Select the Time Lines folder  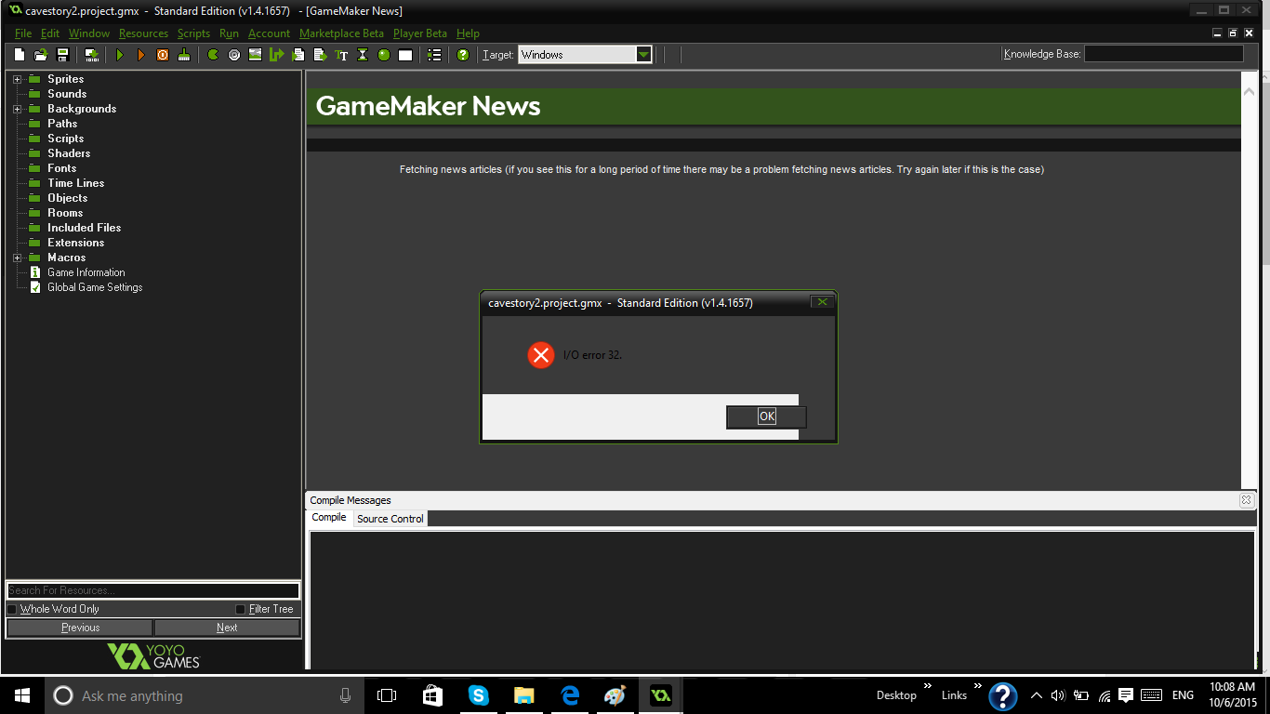[x=76, y=183]
